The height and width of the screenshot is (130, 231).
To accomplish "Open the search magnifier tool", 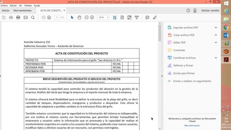I will [33, 18].
